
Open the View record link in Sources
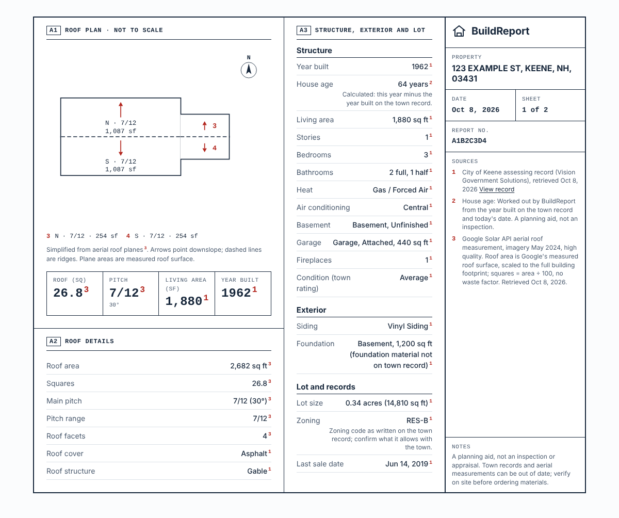point(497,189)
